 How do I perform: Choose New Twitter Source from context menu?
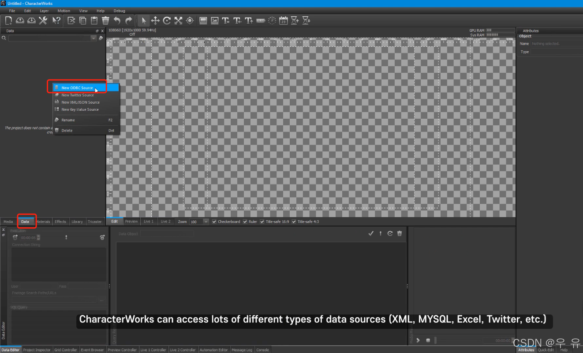click(86, 95)
